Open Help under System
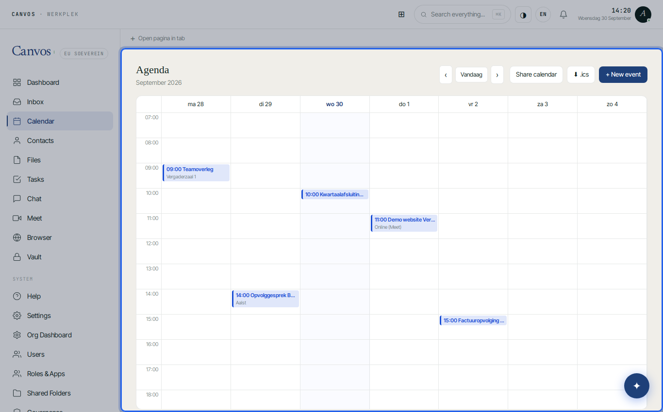 (60, 296)
